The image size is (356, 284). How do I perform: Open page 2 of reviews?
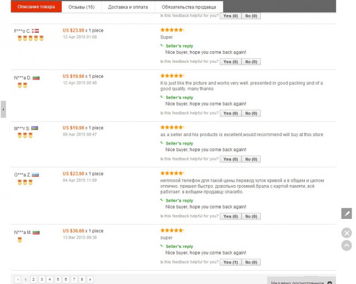33,279
